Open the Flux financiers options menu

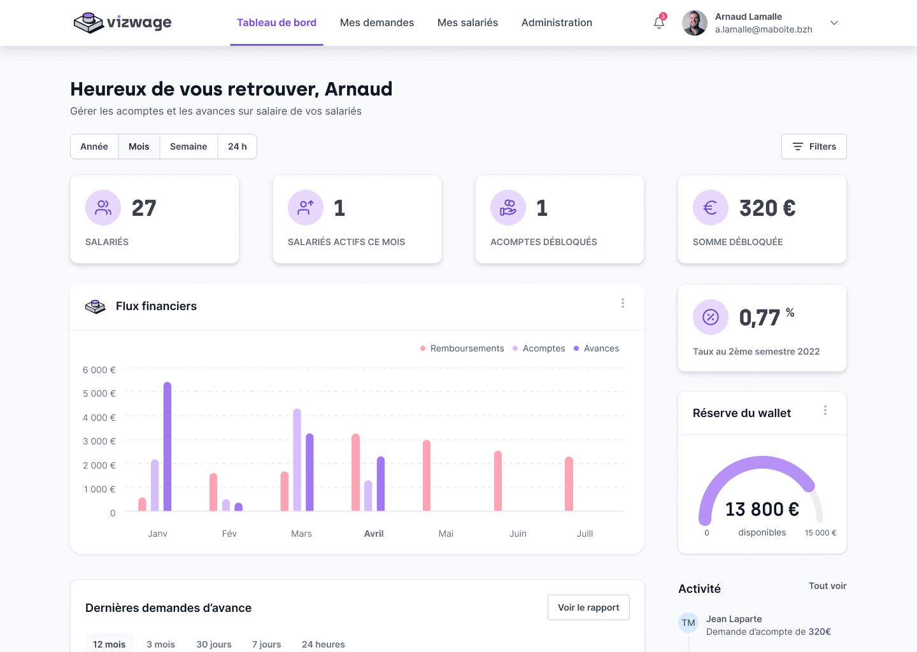coord(623,302)
